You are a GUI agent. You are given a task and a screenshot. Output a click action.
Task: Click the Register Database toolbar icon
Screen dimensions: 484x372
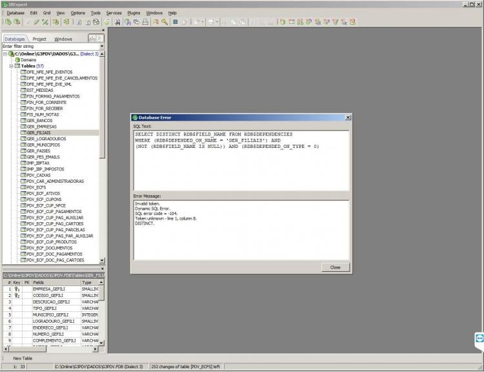click(8, 21)
